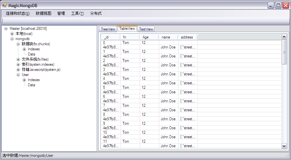This screenshot has width=291, height=160.
Task: Sort by the _id column header
Action: [x=110, y=37]
